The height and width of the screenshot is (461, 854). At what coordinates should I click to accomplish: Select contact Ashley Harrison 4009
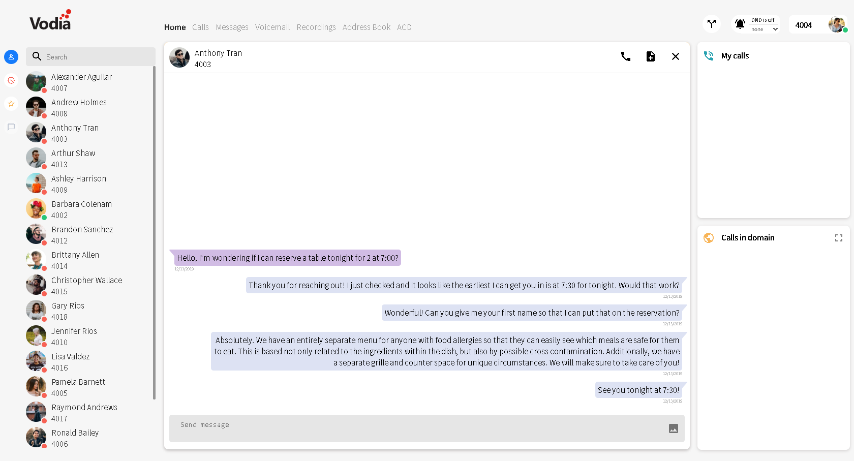[x=89, y=184]
